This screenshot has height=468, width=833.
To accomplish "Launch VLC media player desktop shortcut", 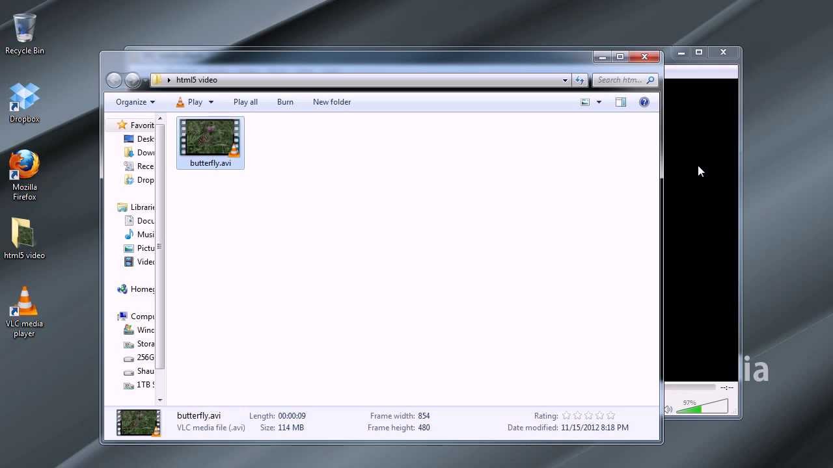I will [x=25, y=312].
